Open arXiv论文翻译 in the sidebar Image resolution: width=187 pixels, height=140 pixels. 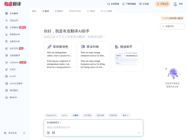coord(14,83)
